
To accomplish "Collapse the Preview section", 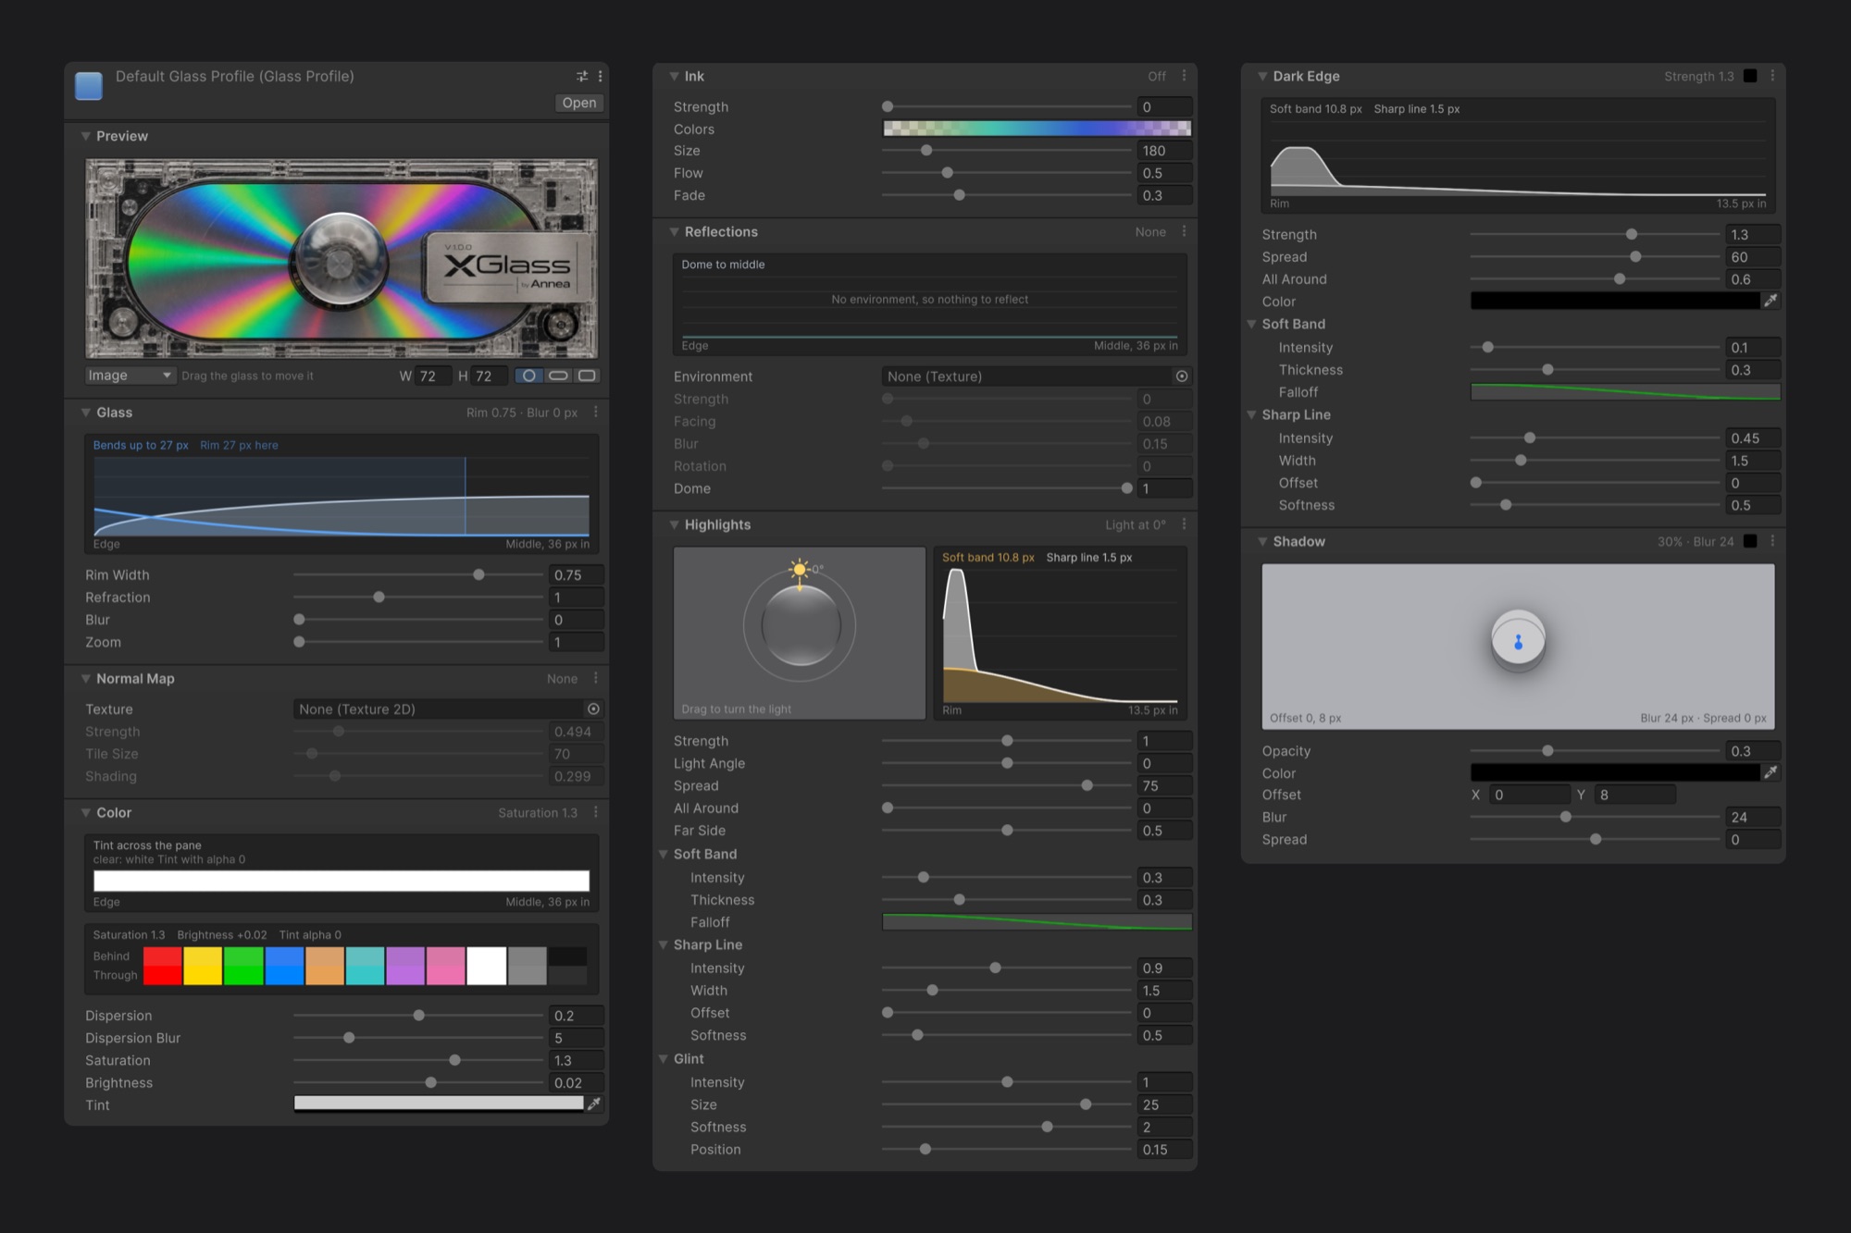I will 85,136.
